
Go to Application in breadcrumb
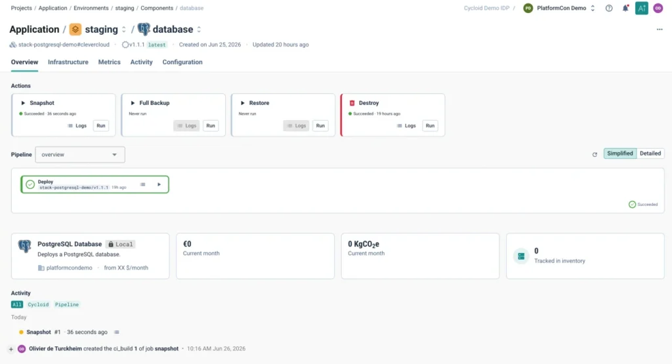(x=52, y=8)
